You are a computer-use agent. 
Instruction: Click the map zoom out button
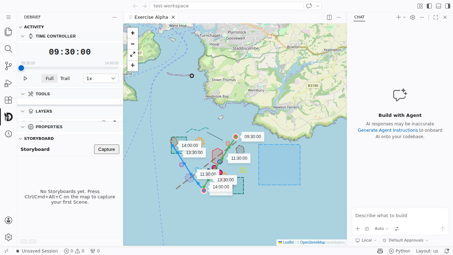tap(133, 44)
